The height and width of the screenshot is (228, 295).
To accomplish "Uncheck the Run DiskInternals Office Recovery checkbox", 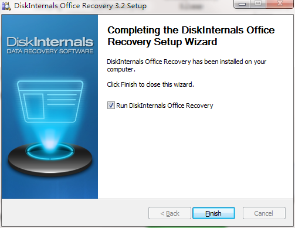I will (x=111, y=106).
